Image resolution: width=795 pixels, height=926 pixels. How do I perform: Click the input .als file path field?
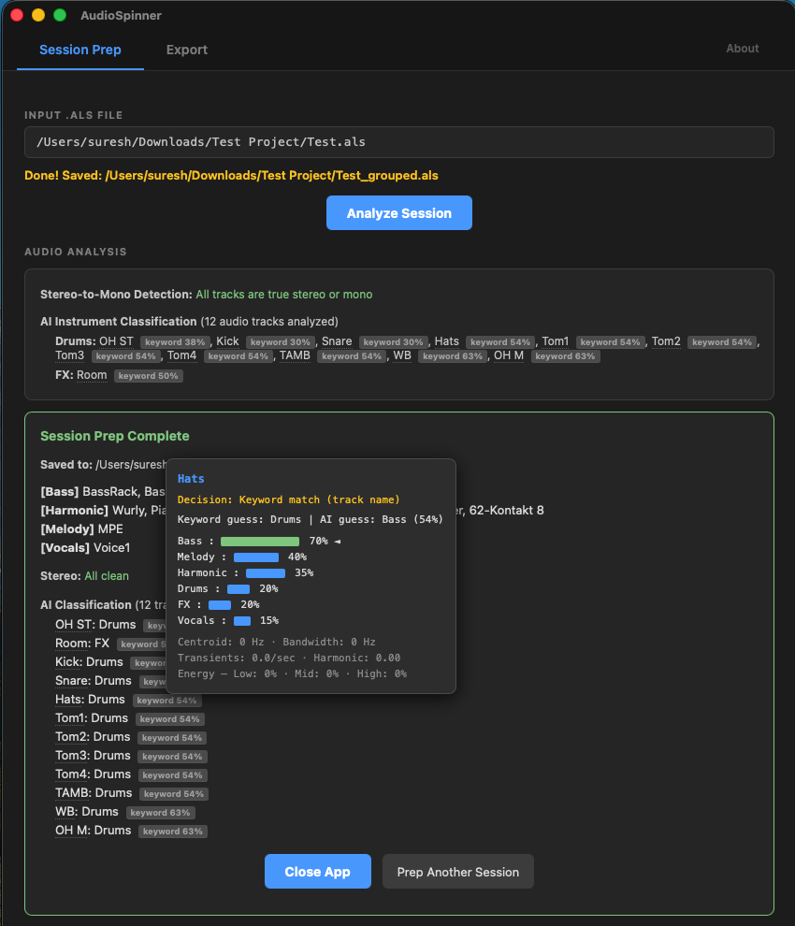click(x=398, y=142)
